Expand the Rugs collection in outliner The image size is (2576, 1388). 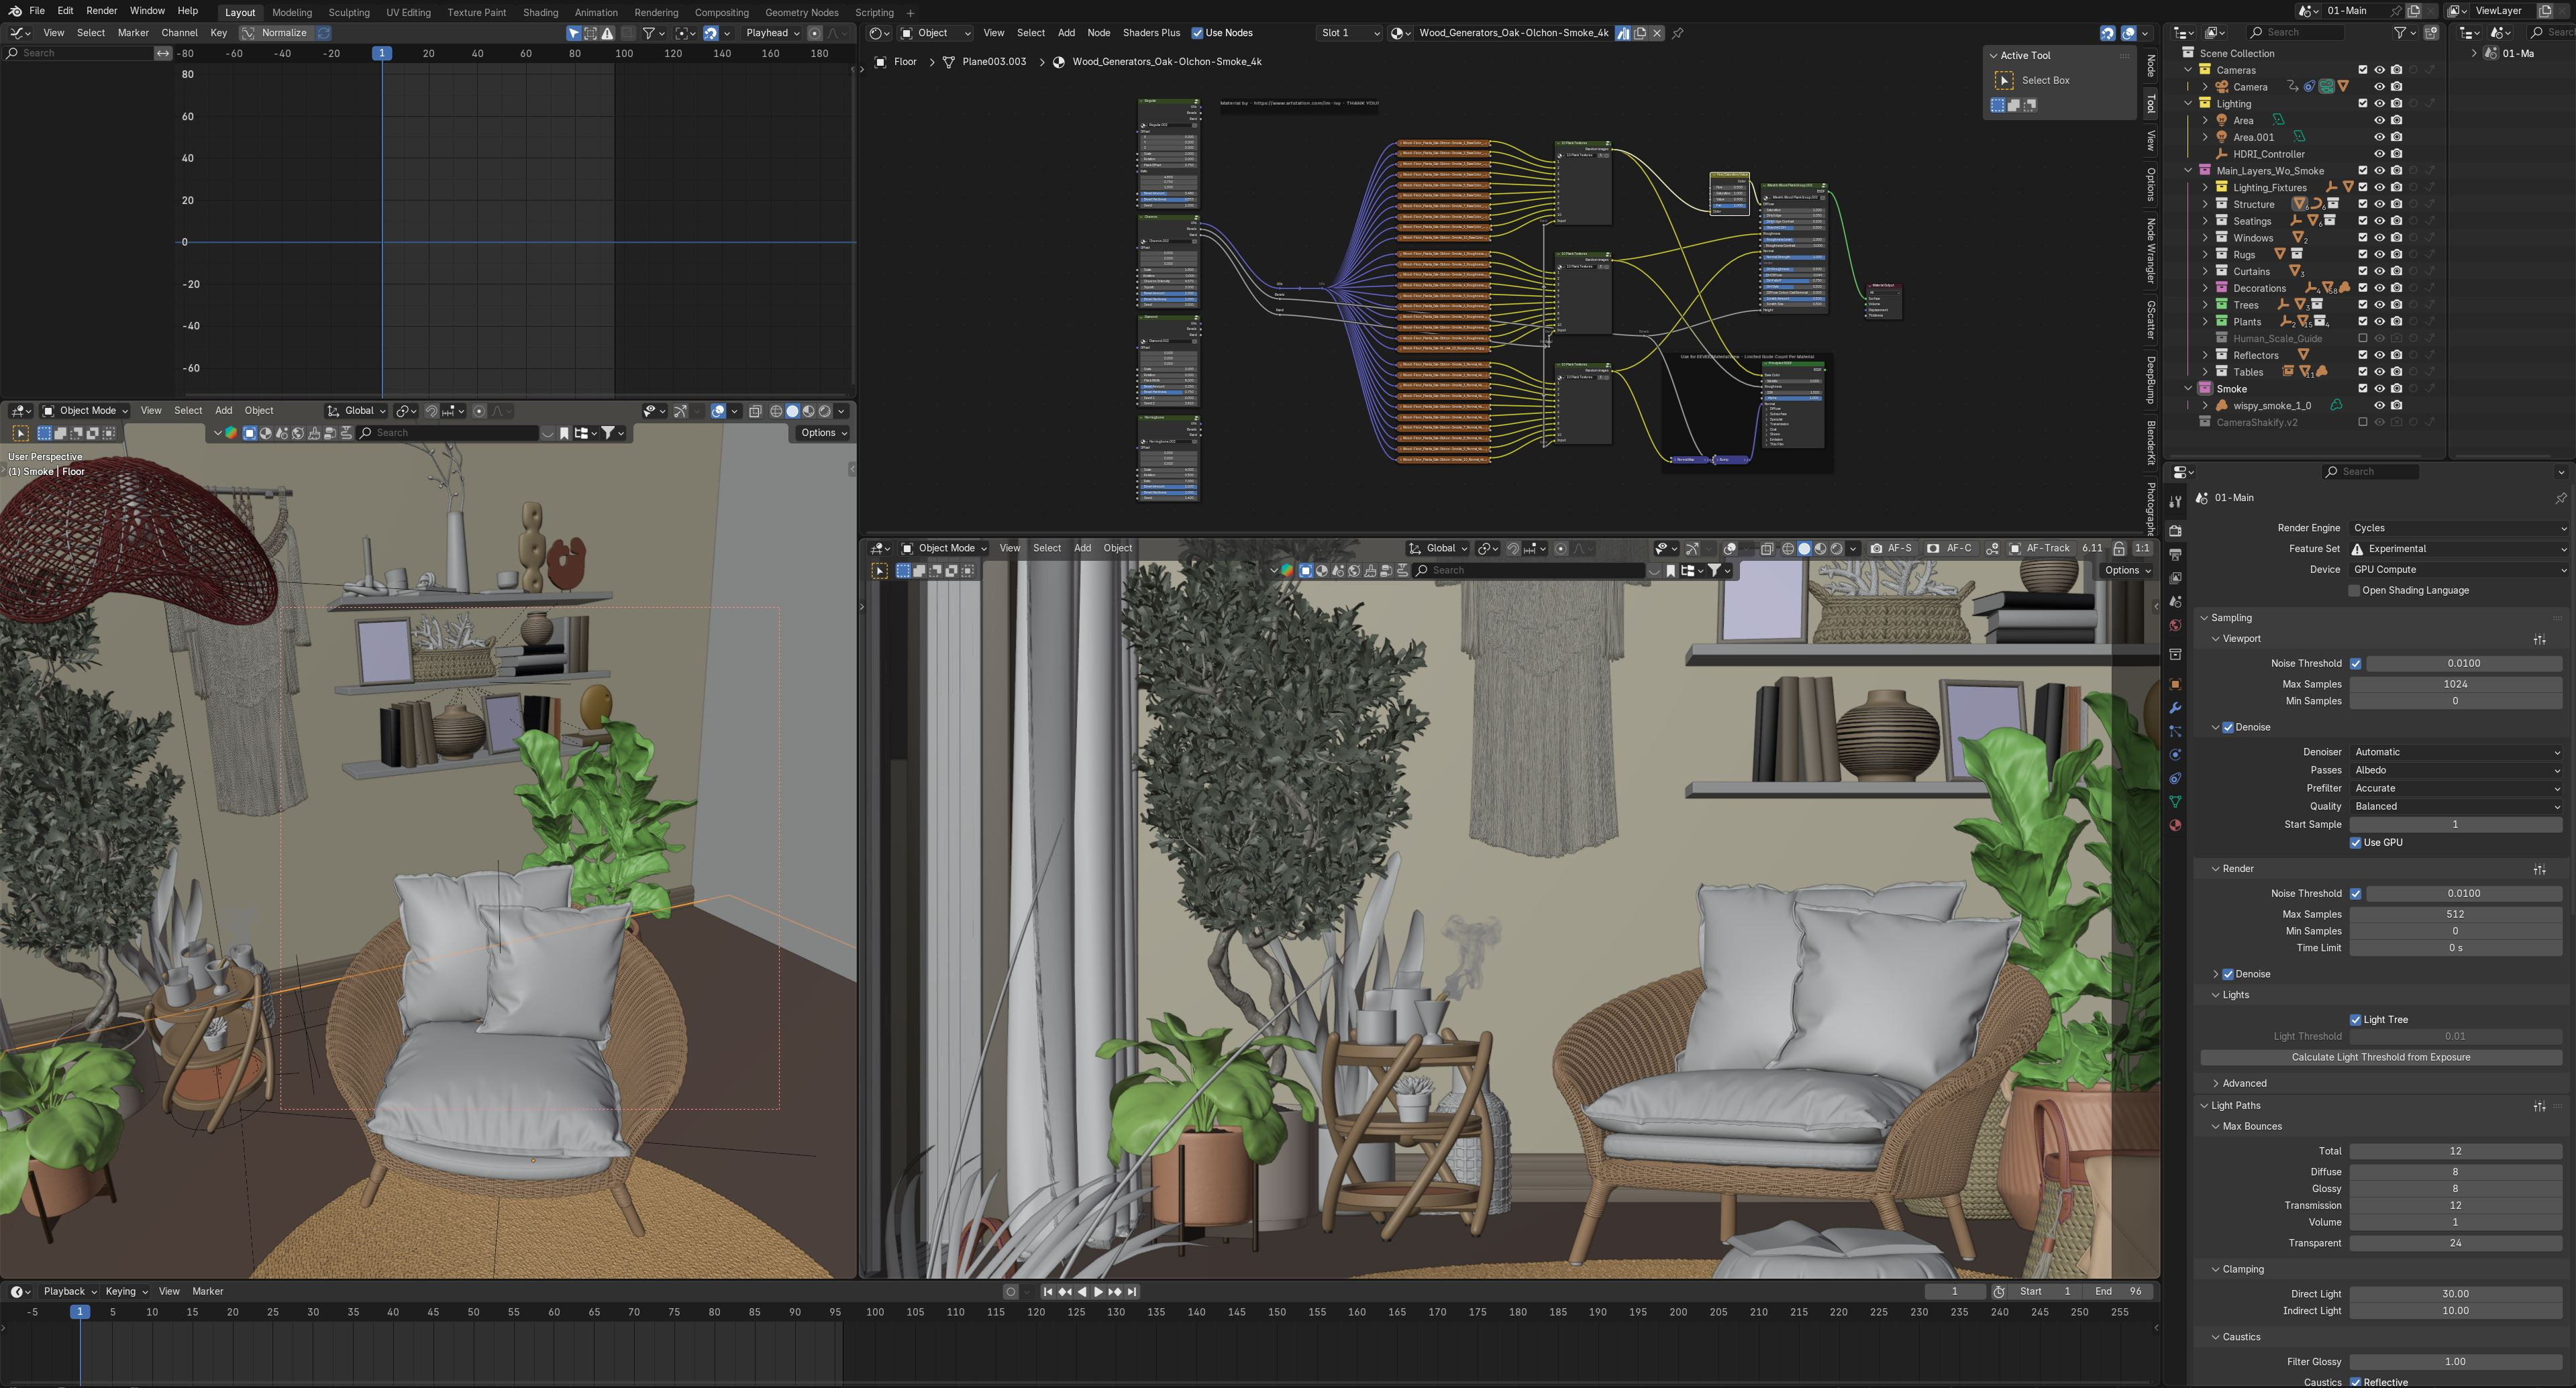point(2205,255)
